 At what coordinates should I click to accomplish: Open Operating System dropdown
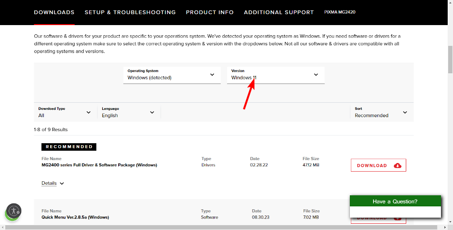pos(172,75)
